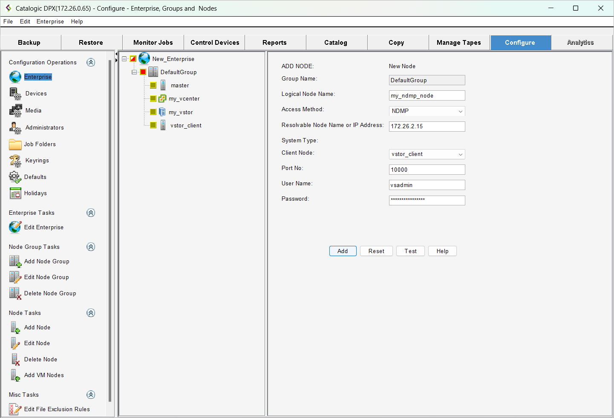Toggle the checkbox next to New_Enterprise

tap(133, 59)
